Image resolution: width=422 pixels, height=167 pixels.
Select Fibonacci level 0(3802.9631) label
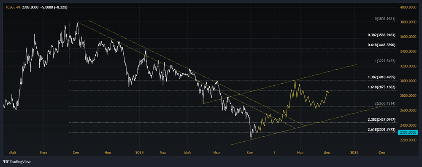pos(385,19)
